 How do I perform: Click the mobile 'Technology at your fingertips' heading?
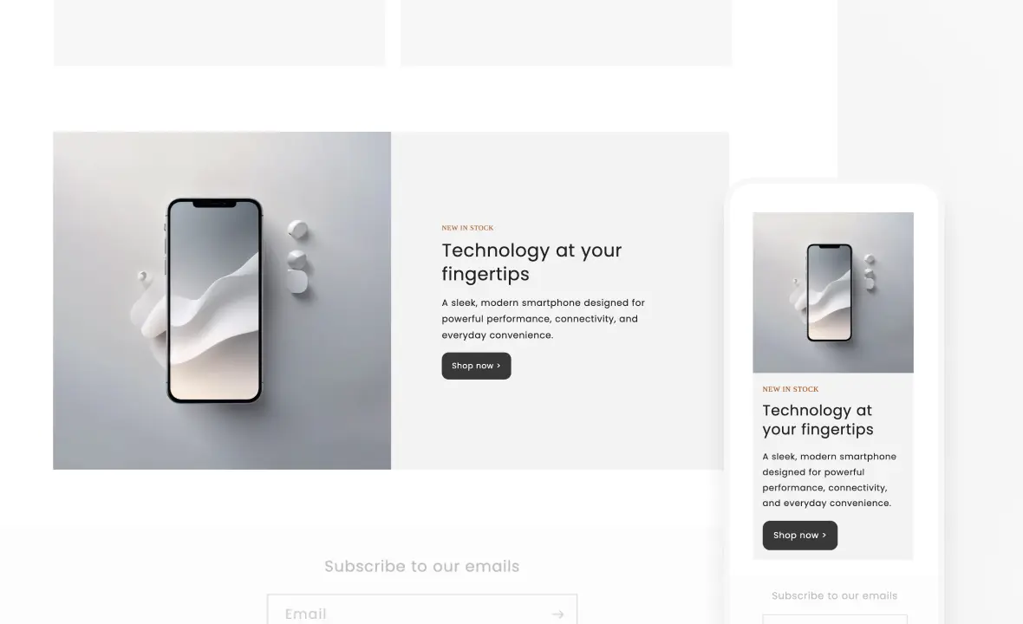pyautogui.click(x=818, y=420)
